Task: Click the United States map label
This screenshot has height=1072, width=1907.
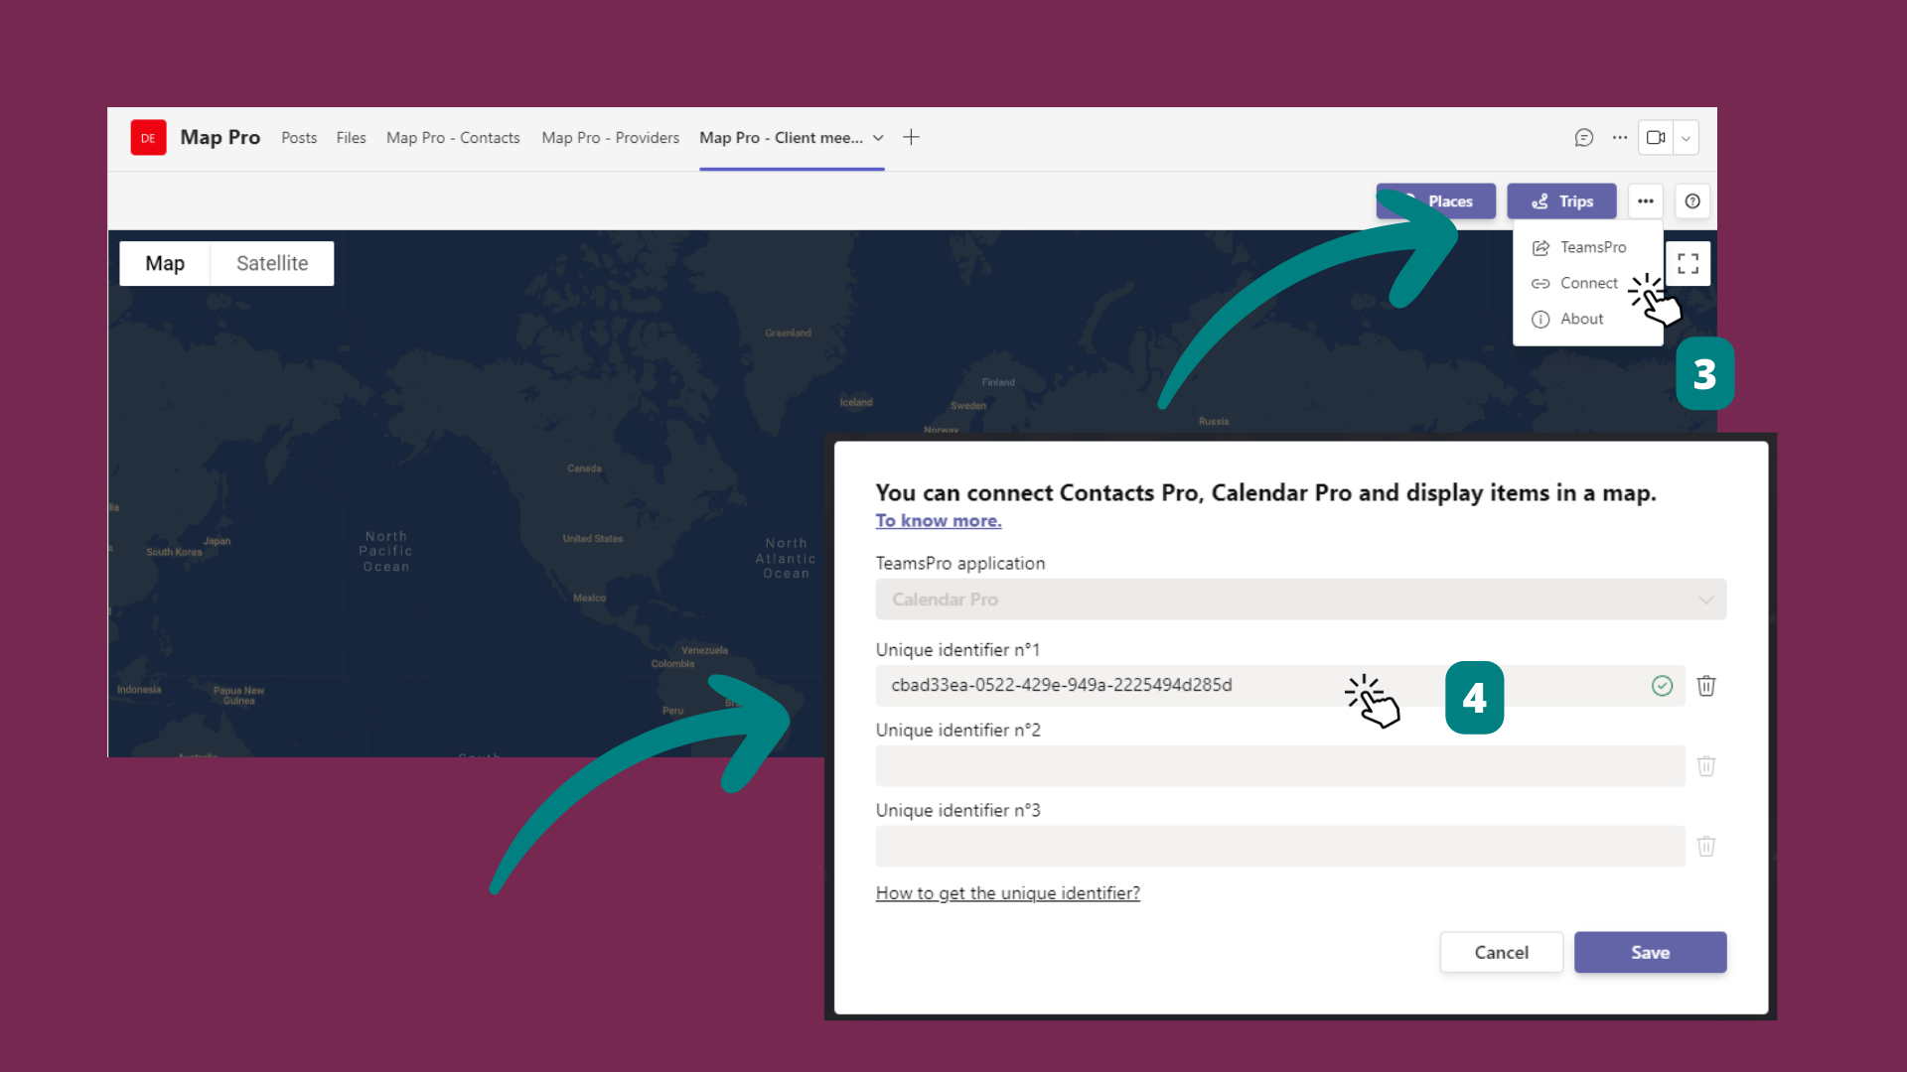Action: click(593, 539)
